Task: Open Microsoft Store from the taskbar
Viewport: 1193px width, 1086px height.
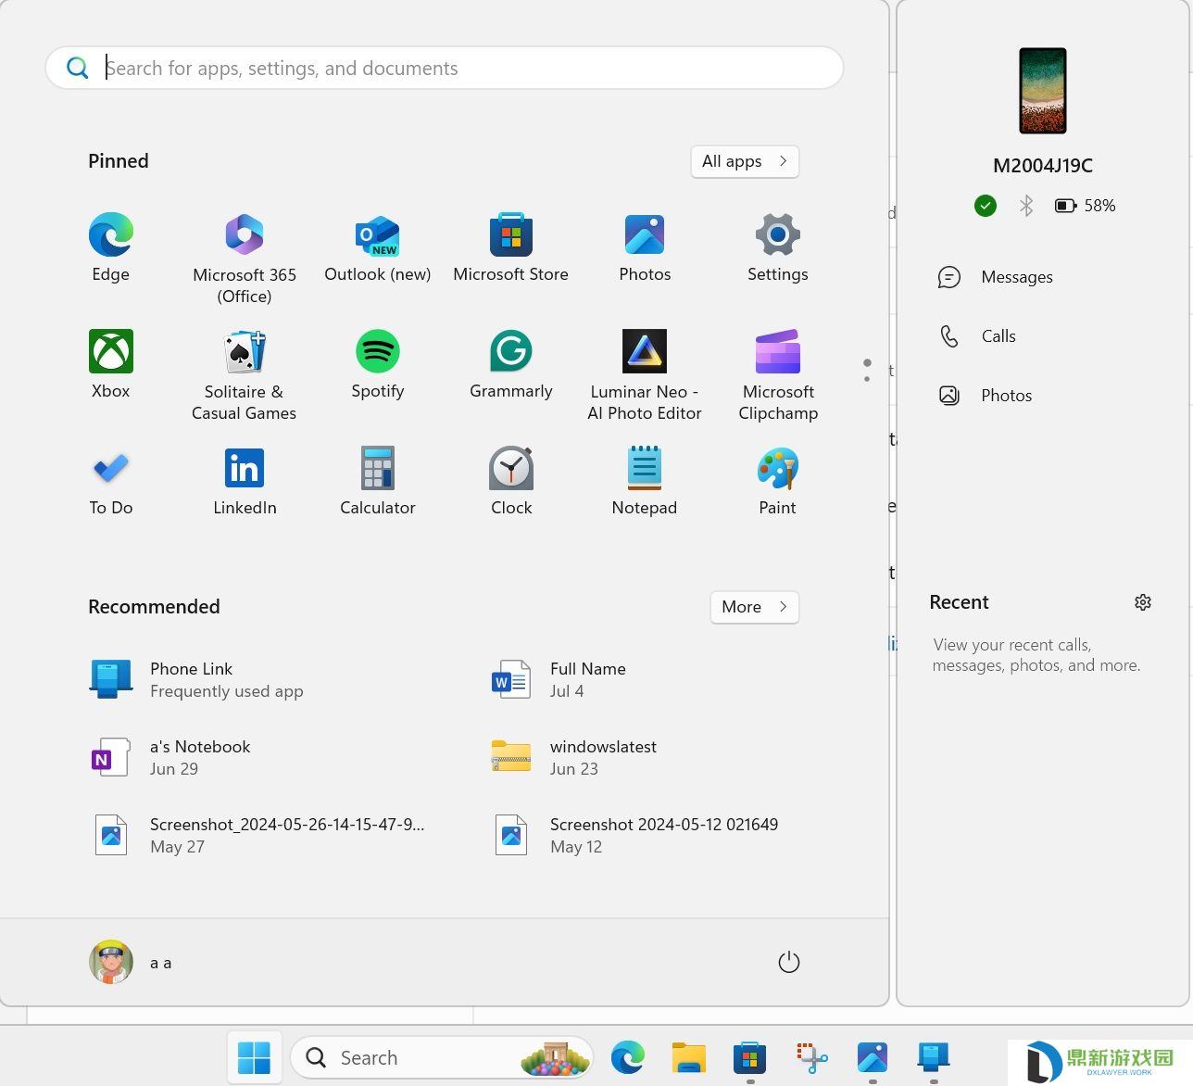Action: point(750,1057)
